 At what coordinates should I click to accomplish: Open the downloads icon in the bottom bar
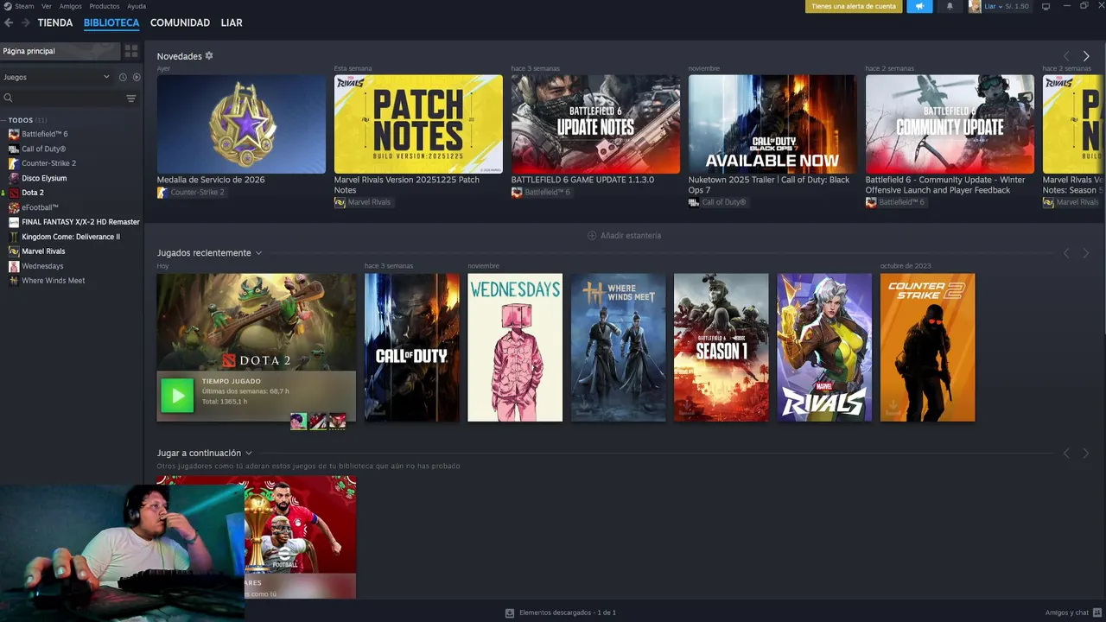[x=510, y=612]
